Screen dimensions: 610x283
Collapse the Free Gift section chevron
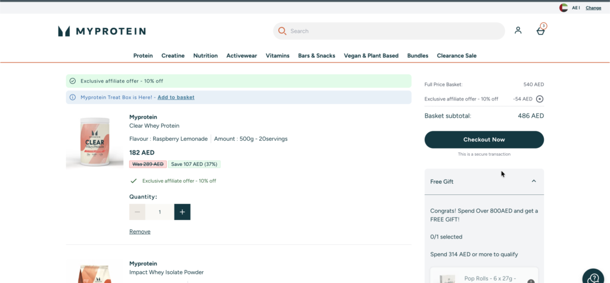point(534,181)
